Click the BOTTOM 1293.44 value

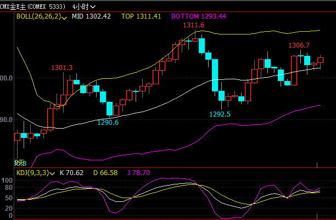198,16
